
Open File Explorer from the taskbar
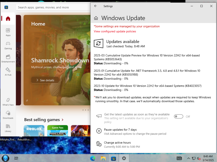[103, 158]
